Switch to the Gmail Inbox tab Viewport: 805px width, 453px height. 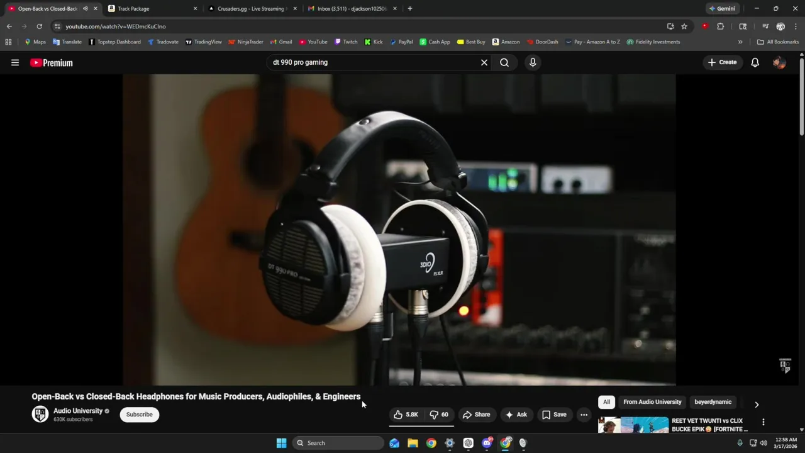pos(351,9)
